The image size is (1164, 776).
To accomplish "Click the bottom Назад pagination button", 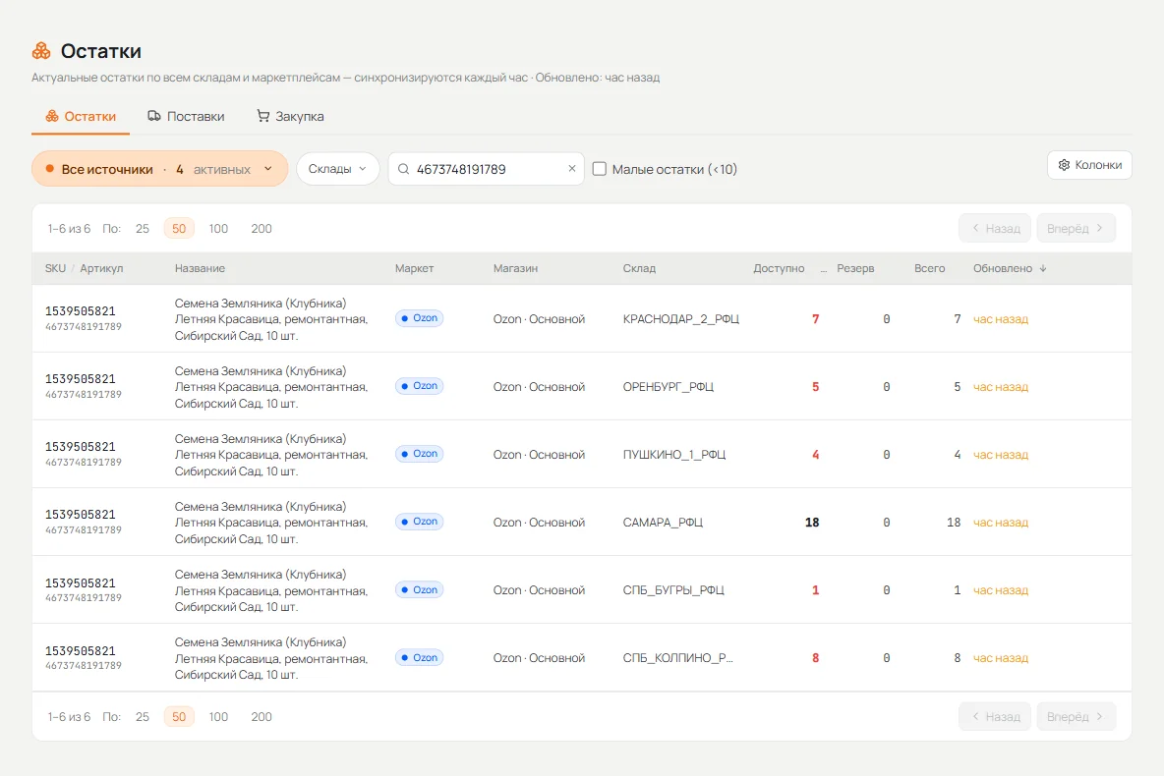I will 995,717.
